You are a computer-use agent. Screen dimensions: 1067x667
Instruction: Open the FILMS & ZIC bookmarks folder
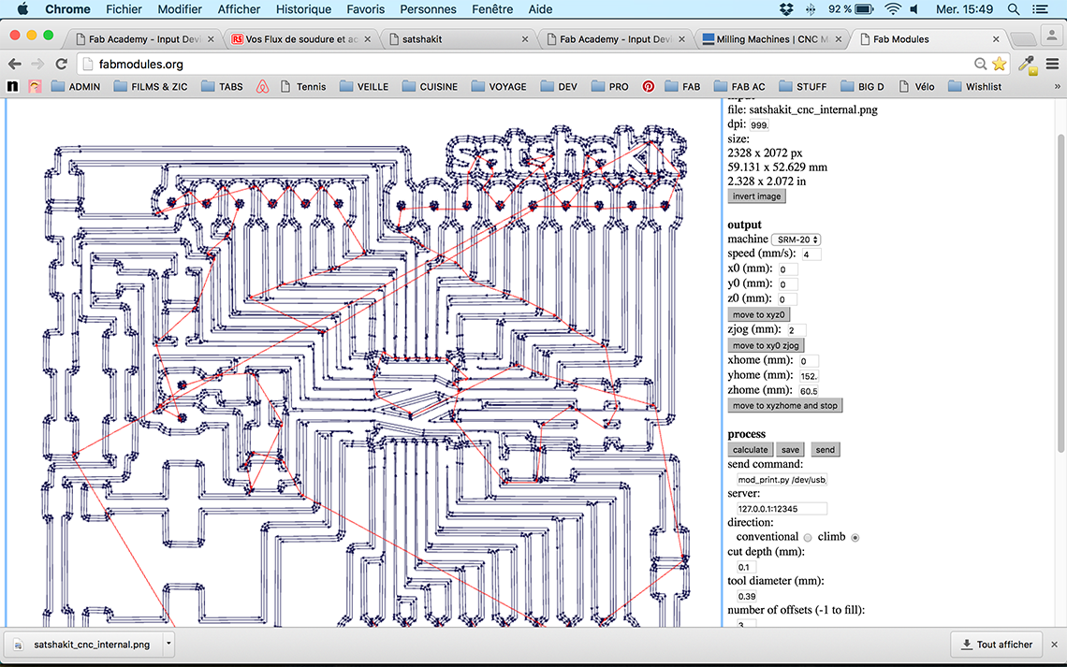coord(151,86)
